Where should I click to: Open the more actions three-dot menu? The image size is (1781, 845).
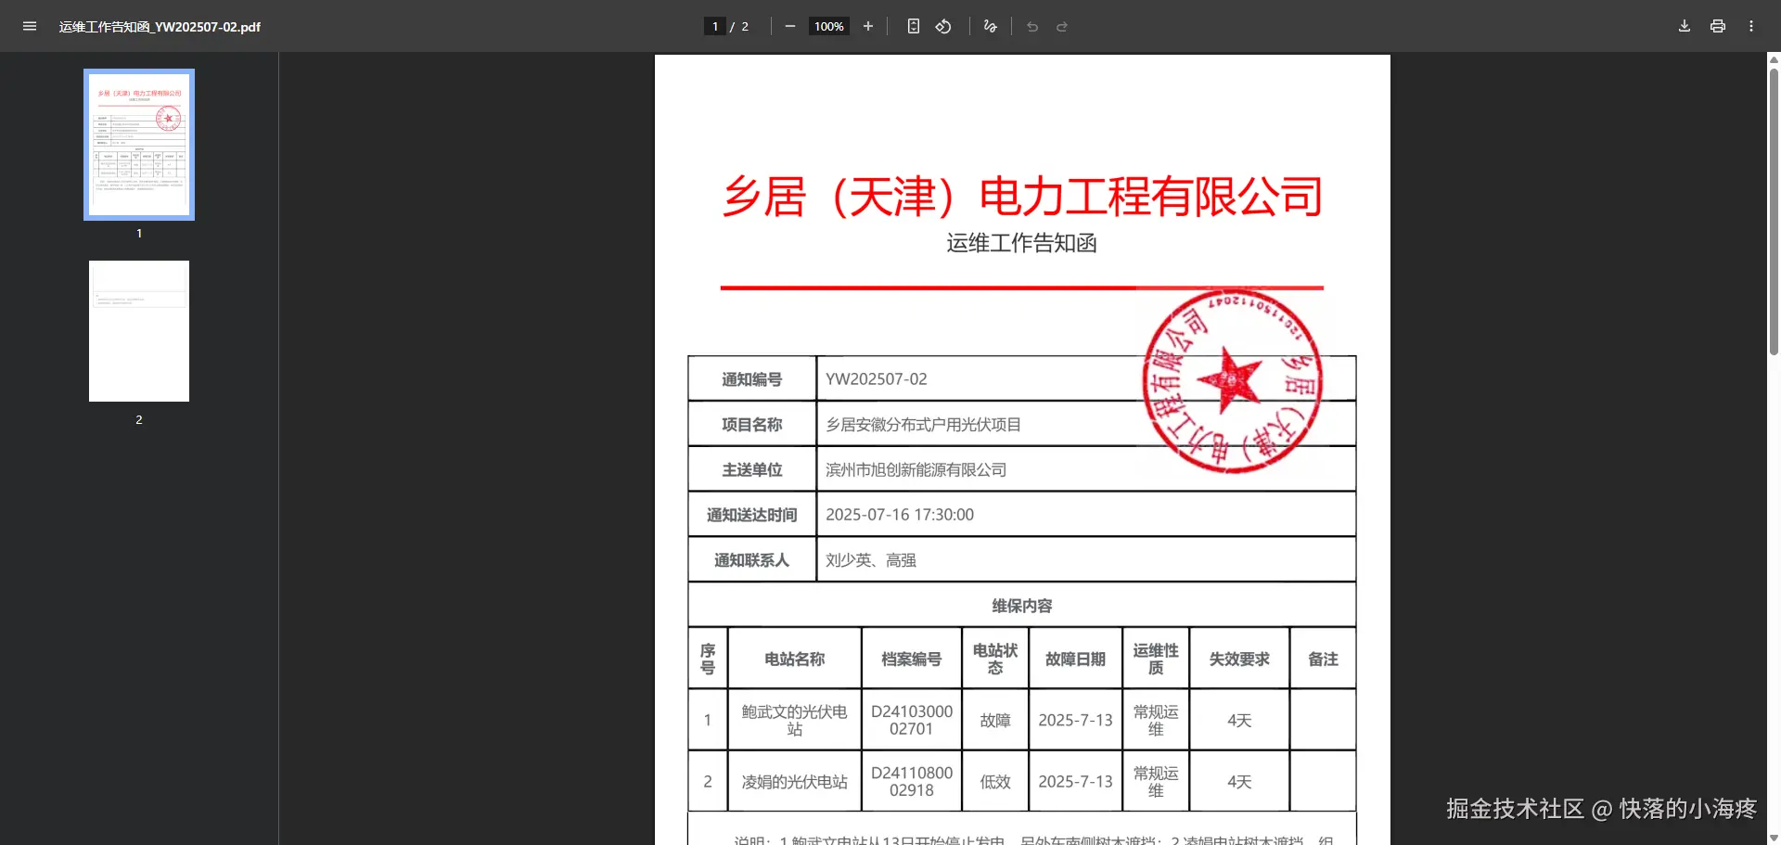pos(1751,26)
